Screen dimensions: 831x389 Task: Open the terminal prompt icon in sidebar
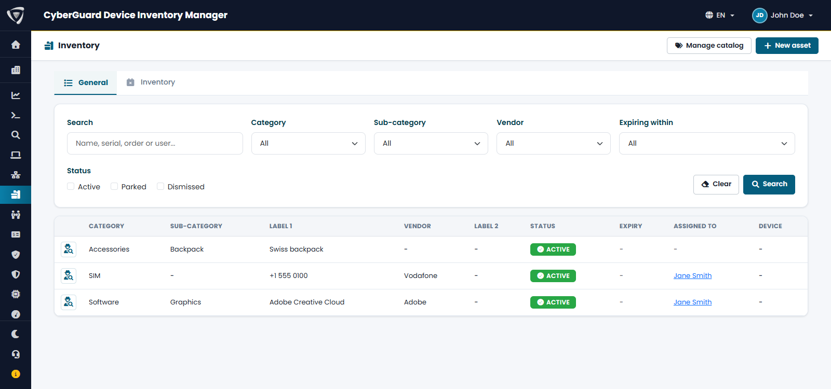[x=16, y=115]
